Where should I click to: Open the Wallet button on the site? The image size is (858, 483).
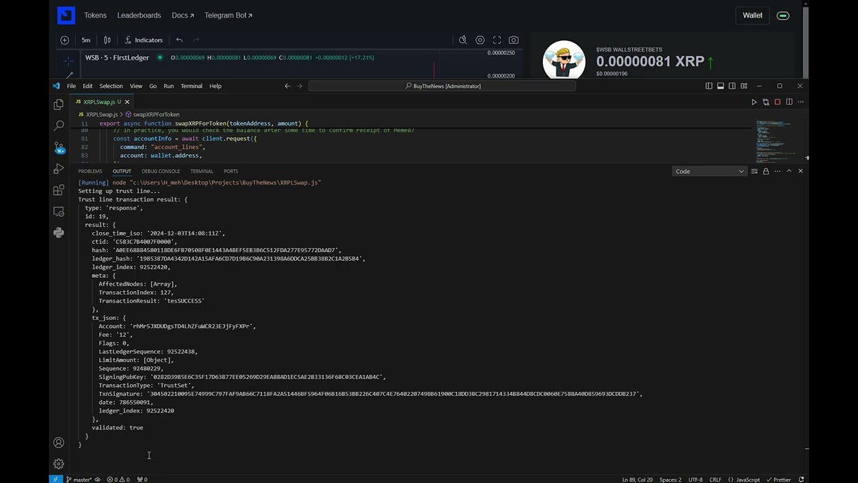coord(752,15)
